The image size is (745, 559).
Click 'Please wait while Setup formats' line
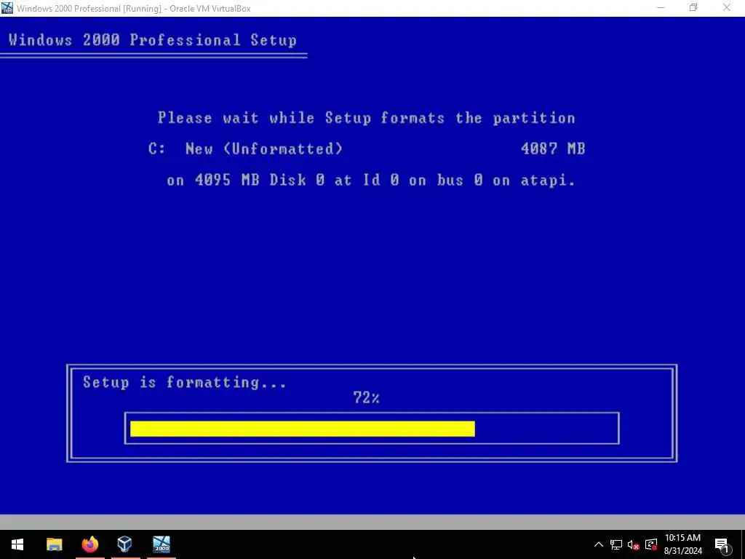pyautogui.click(x=367, y=118)
